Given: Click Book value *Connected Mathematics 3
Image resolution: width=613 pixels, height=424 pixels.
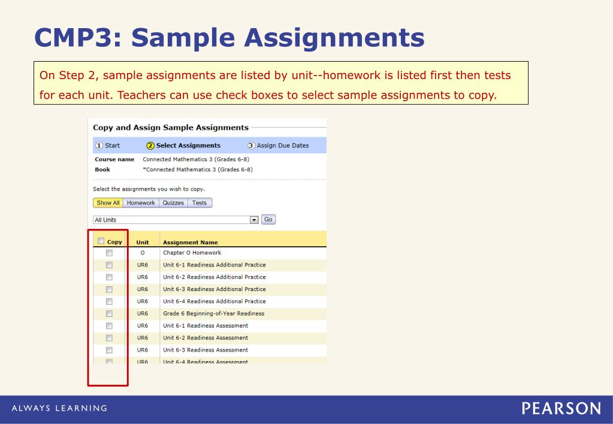Looking at the screenshot, I should point(197,169).
